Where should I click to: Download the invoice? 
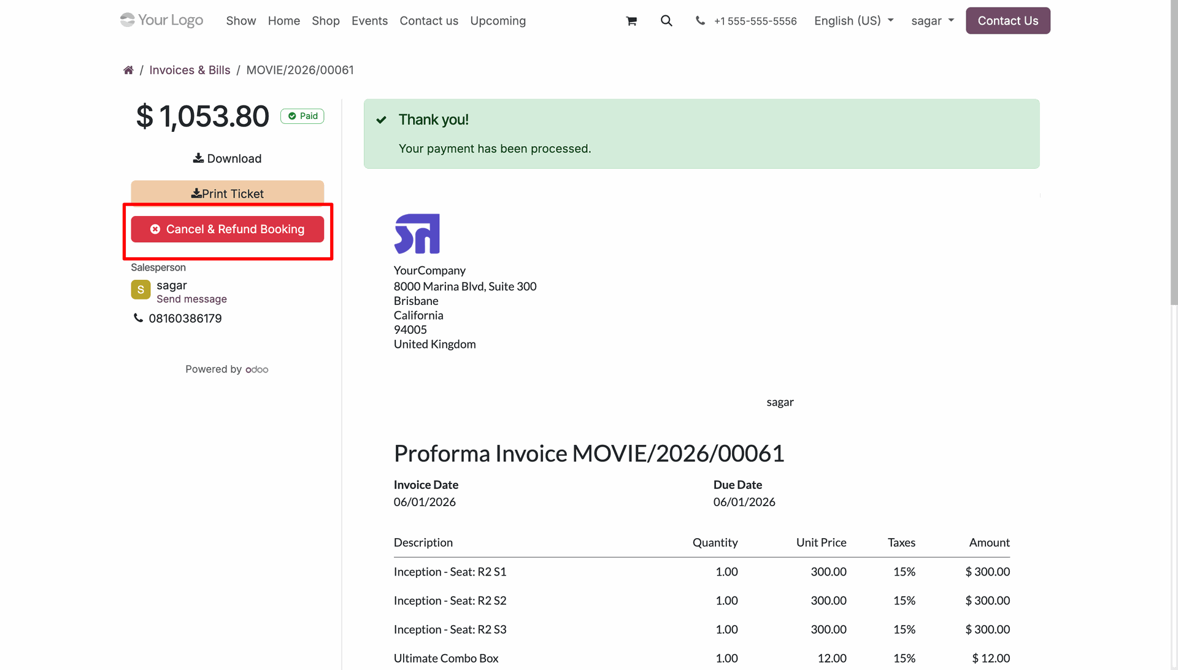coord(227,159)
